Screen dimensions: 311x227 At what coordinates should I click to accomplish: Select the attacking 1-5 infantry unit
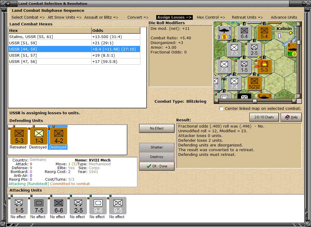point(19,205)
